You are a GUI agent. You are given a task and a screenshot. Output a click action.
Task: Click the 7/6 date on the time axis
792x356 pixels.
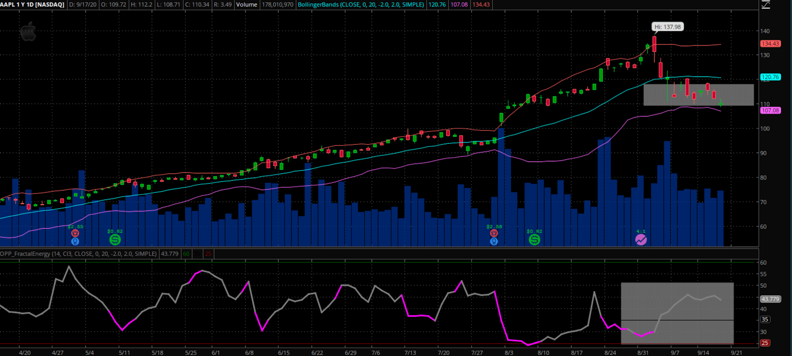[x=376, y=353]
